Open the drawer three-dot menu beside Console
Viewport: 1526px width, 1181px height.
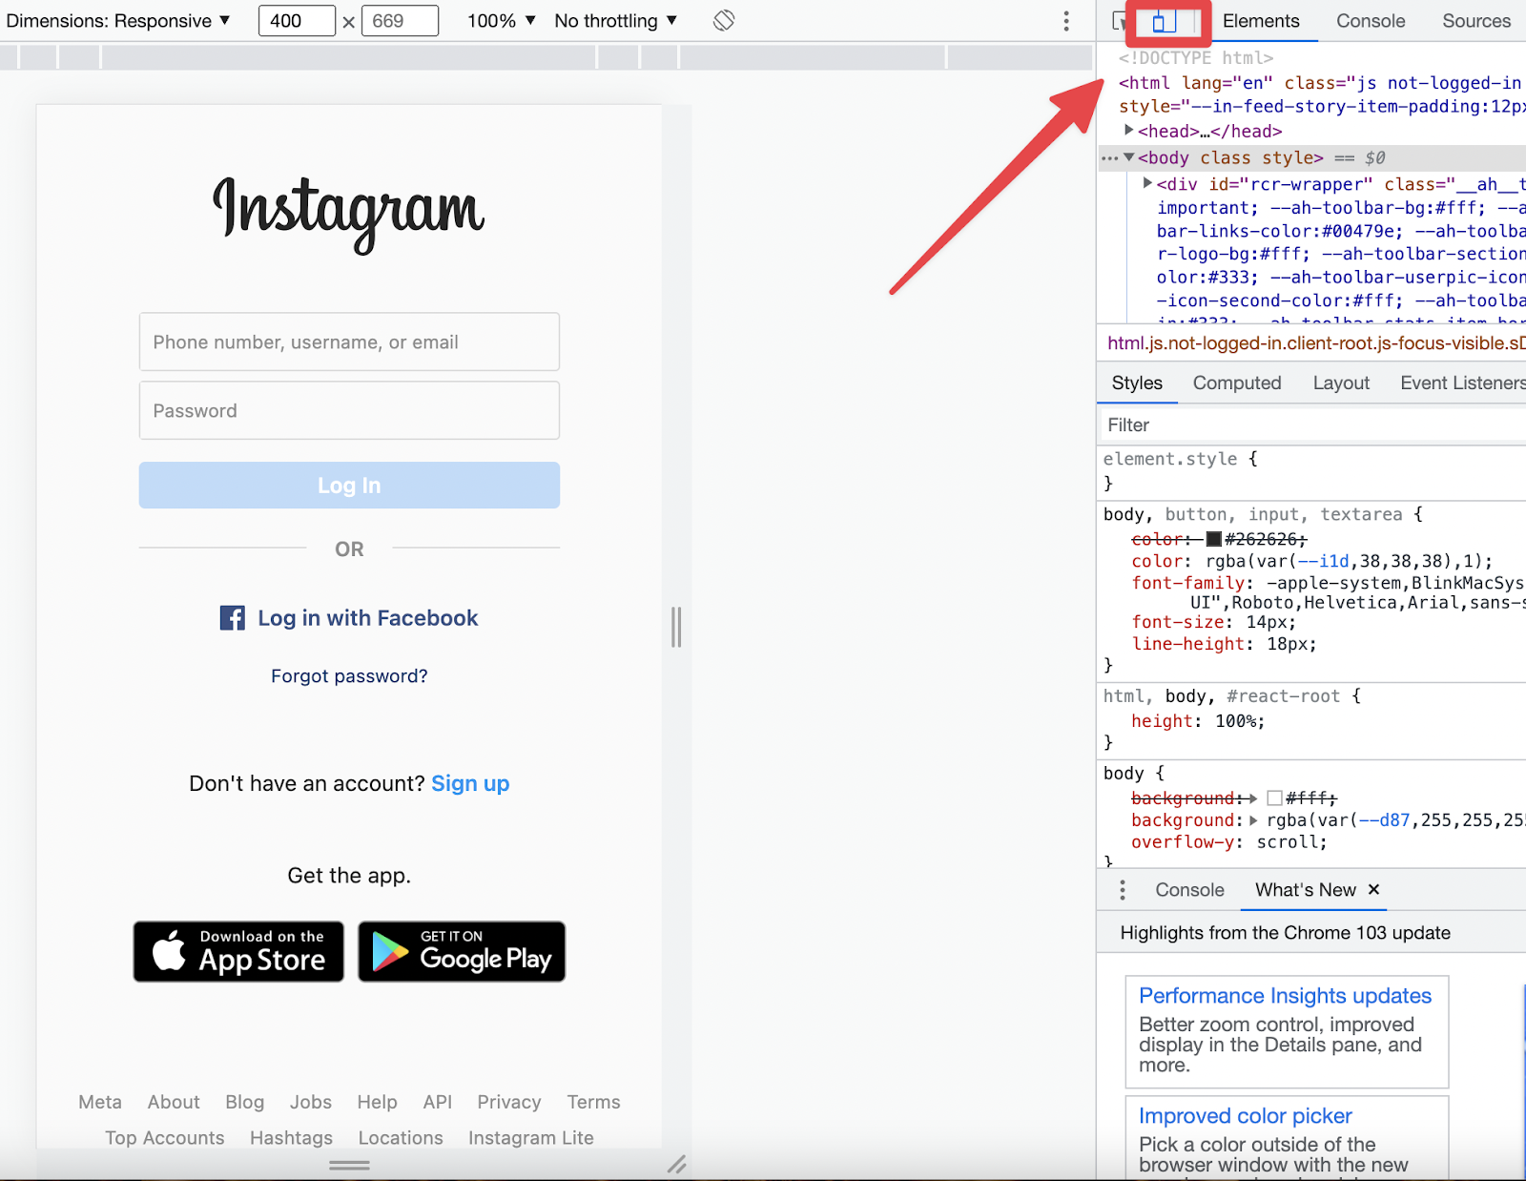pyautogui.click(x=1123, y=890)
